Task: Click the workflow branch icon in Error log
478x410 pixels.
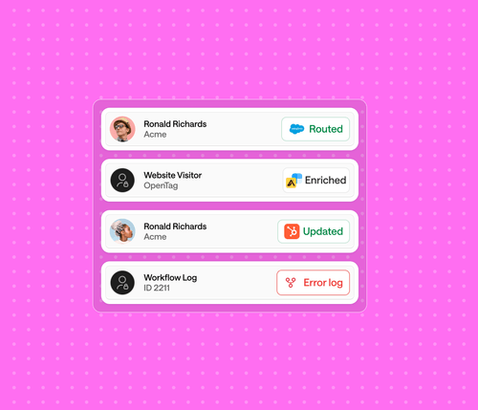Action: pyautogui.click(x=291, y=283)
